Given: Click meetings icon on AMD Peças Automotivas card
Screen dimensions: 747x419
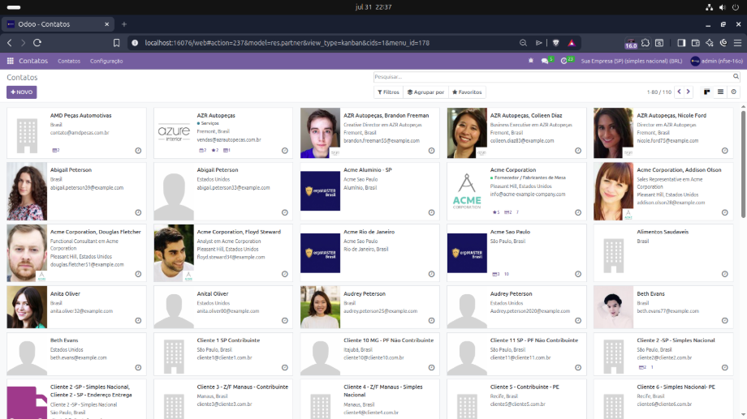Looking at the screenshot, I should 56,150.
